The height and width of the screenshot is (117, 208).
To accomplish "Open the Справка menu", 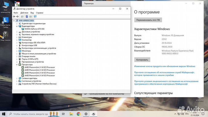I will coord(40,13).
